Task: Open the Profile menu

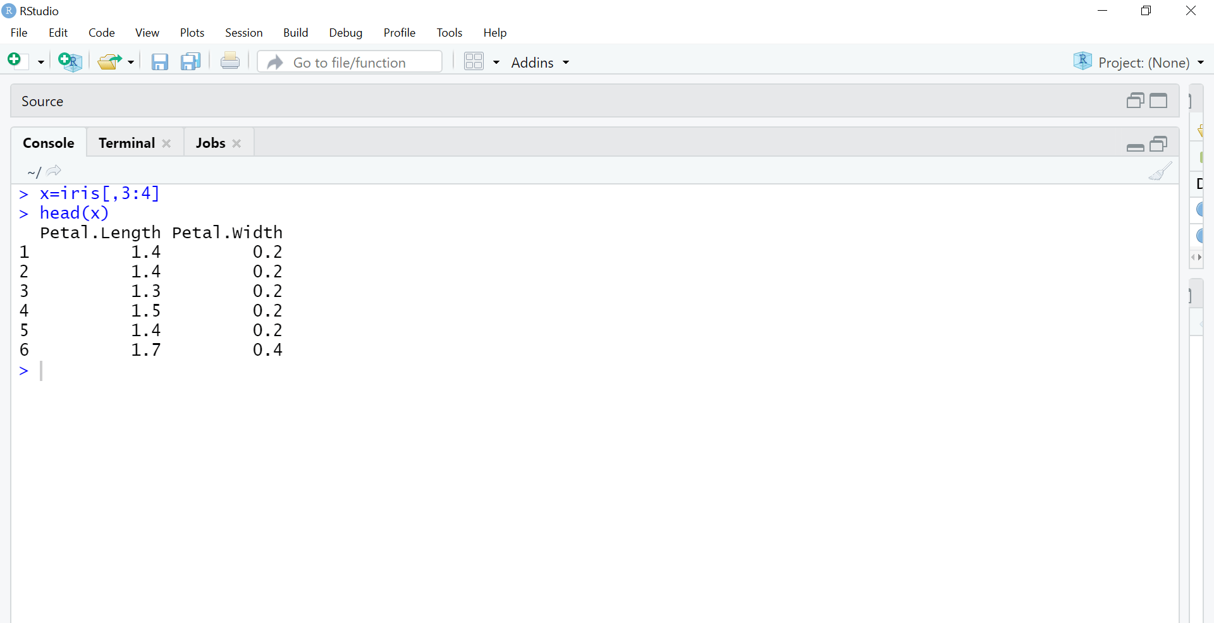Action: [x=400, y=33]
